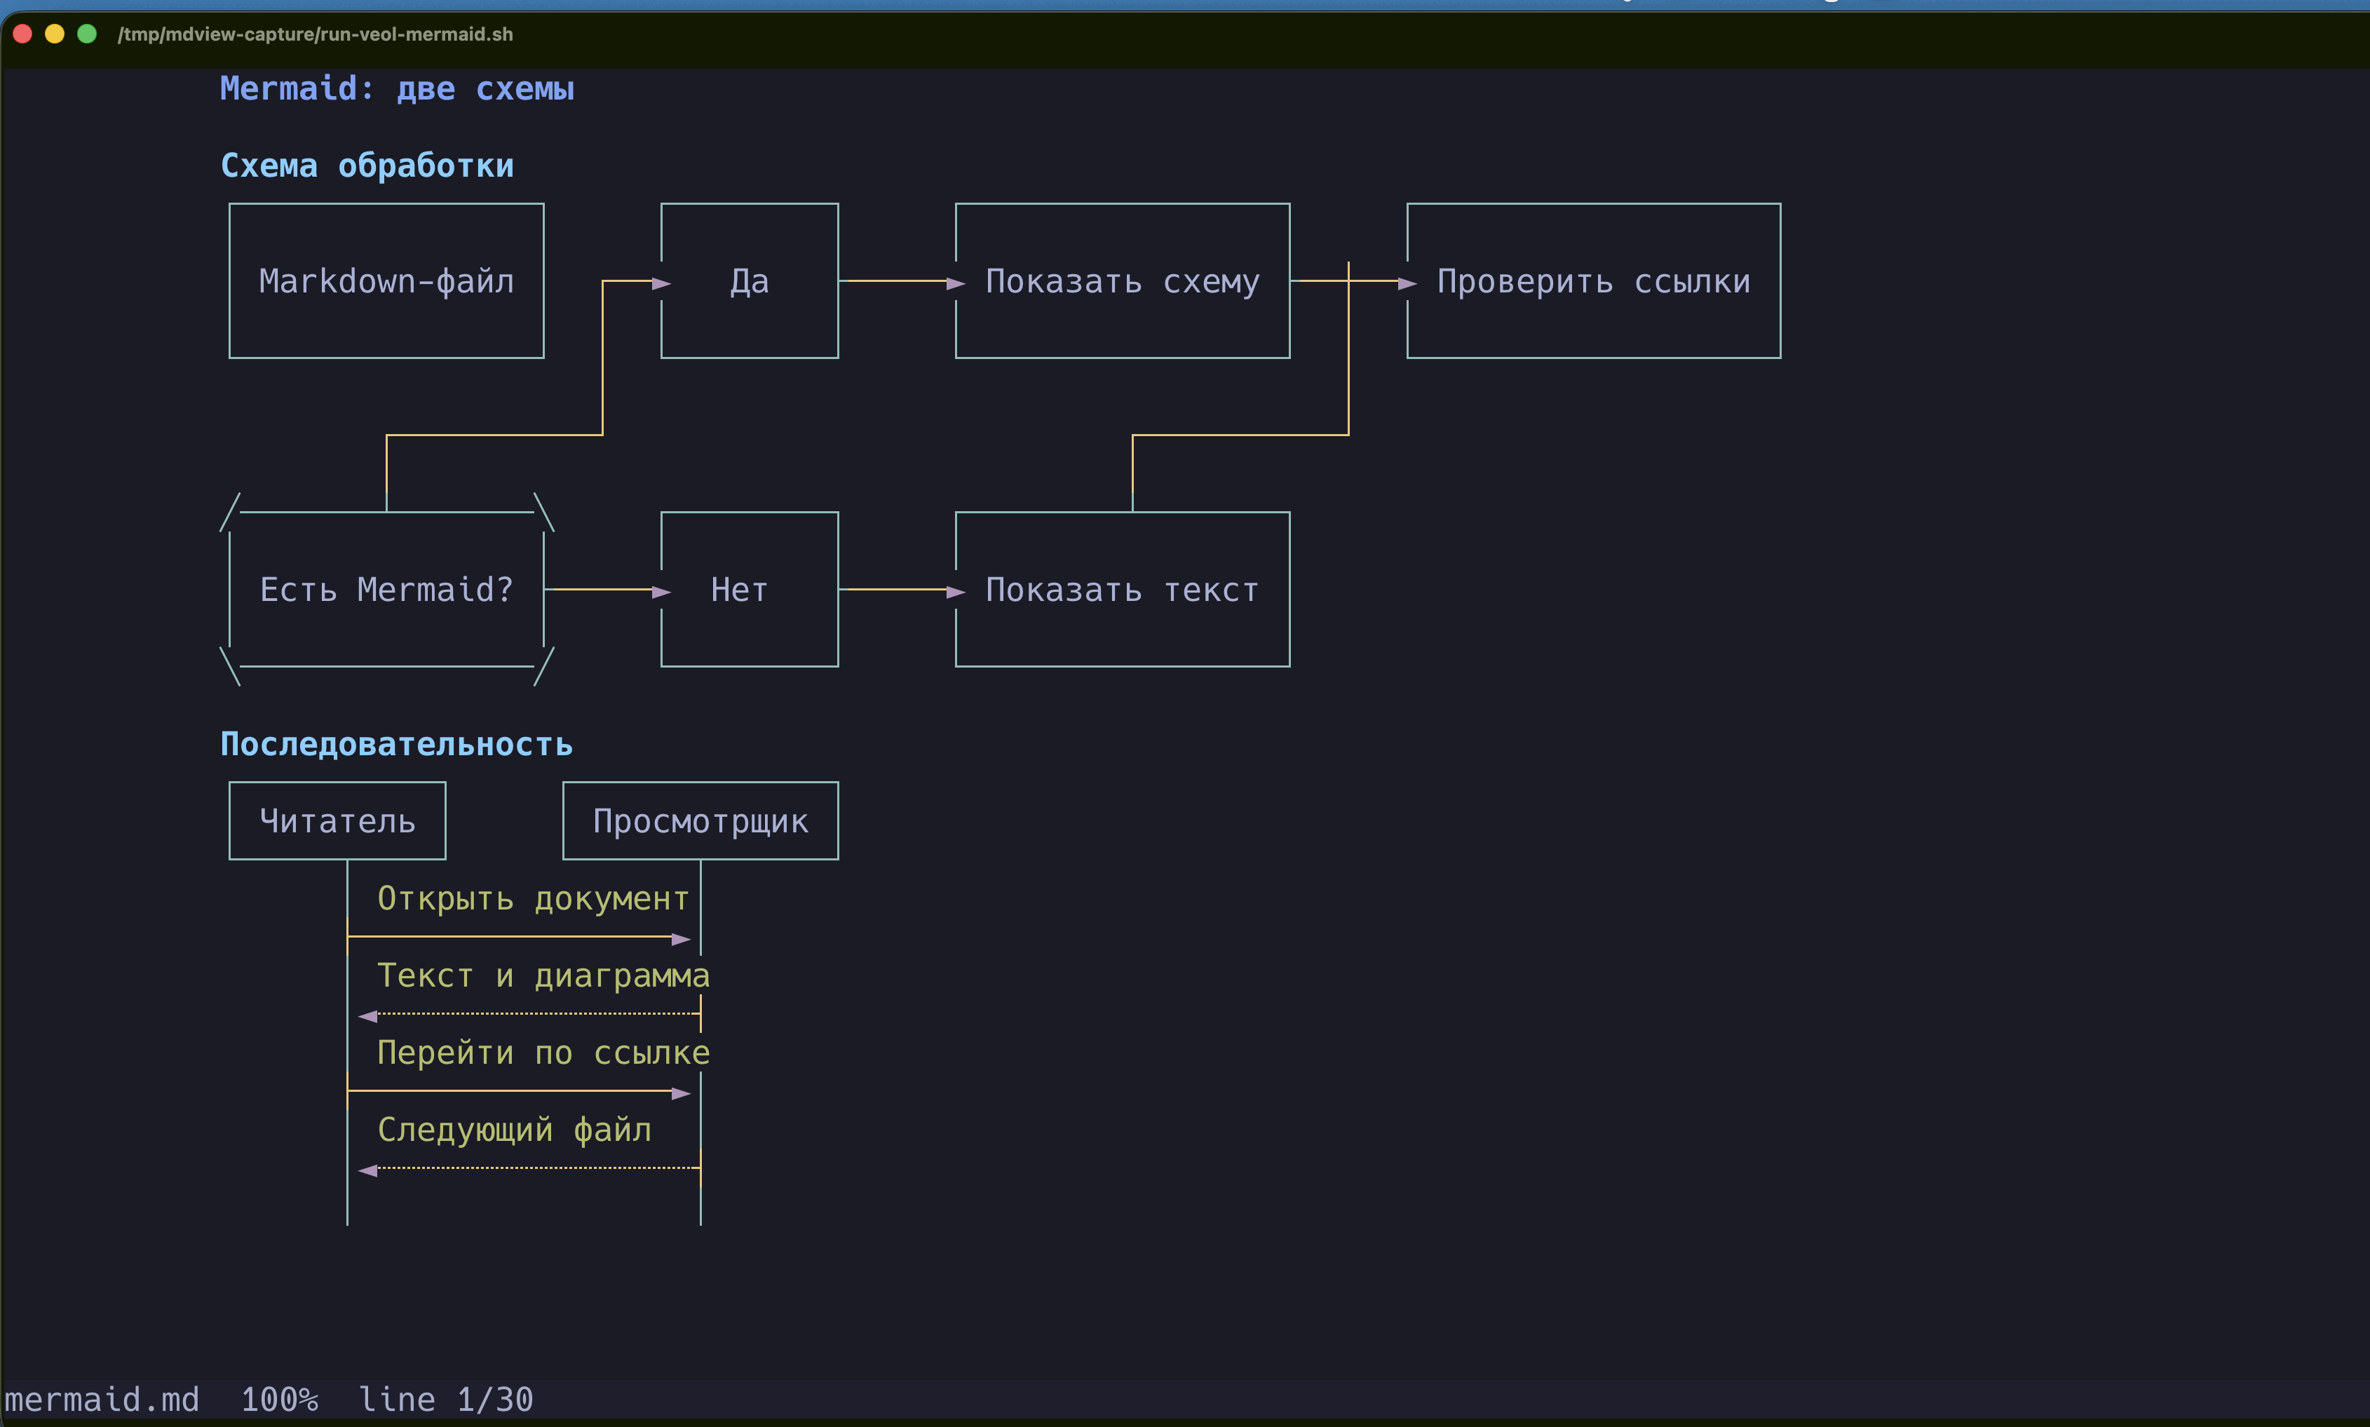Select the 'Есть Mermaid?' decision node
The width and height of the screenshot is (2370, 1427).
click(x=386, y=590)
